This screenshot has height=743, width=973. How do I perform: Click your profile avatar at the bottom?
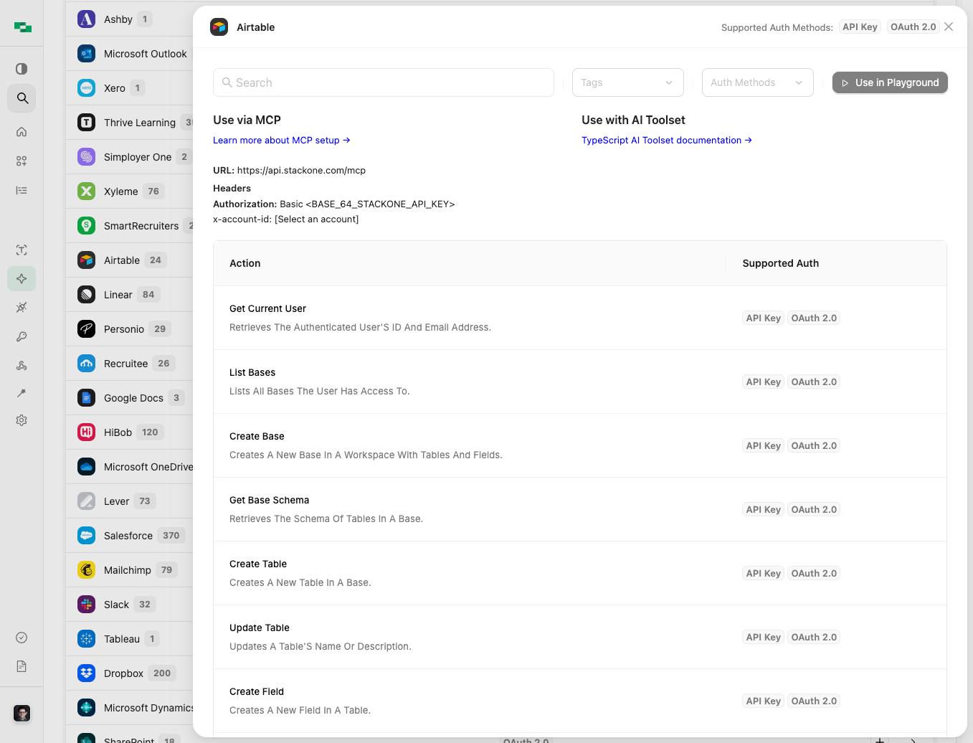(x=22, y=713)
